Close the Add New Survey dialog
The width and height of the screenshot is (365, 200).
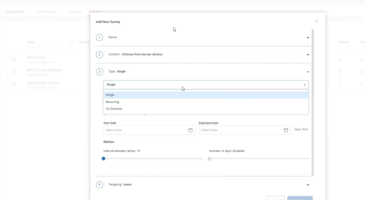click(x=317, y=21)
